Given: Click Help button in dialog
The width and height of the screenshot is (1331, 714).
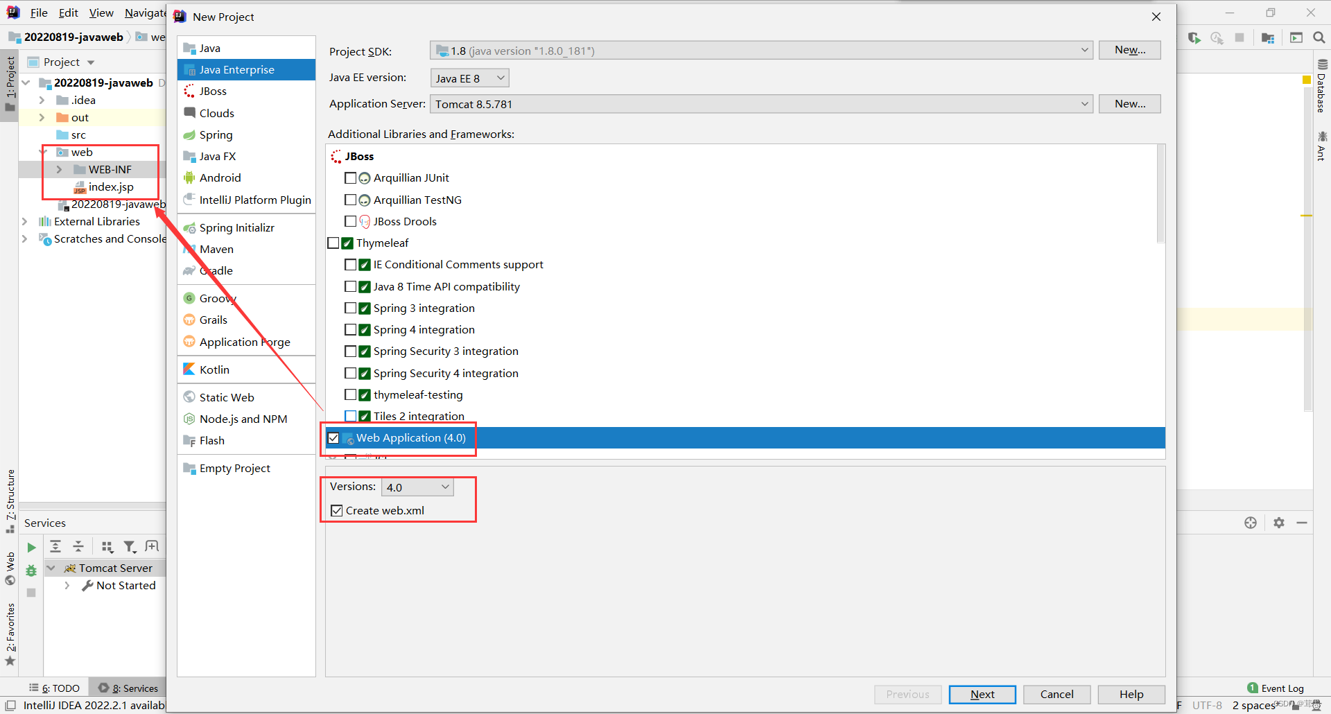Looking at the screenshot, I should [1131, 694].
